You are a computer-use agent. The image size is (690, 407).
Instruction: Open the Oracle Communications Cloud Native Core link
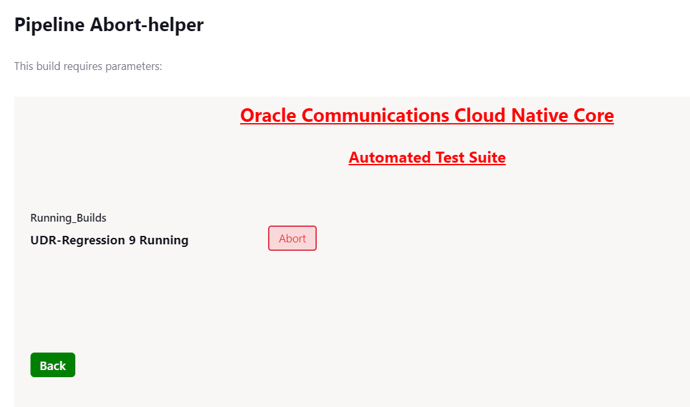point(426,115)
